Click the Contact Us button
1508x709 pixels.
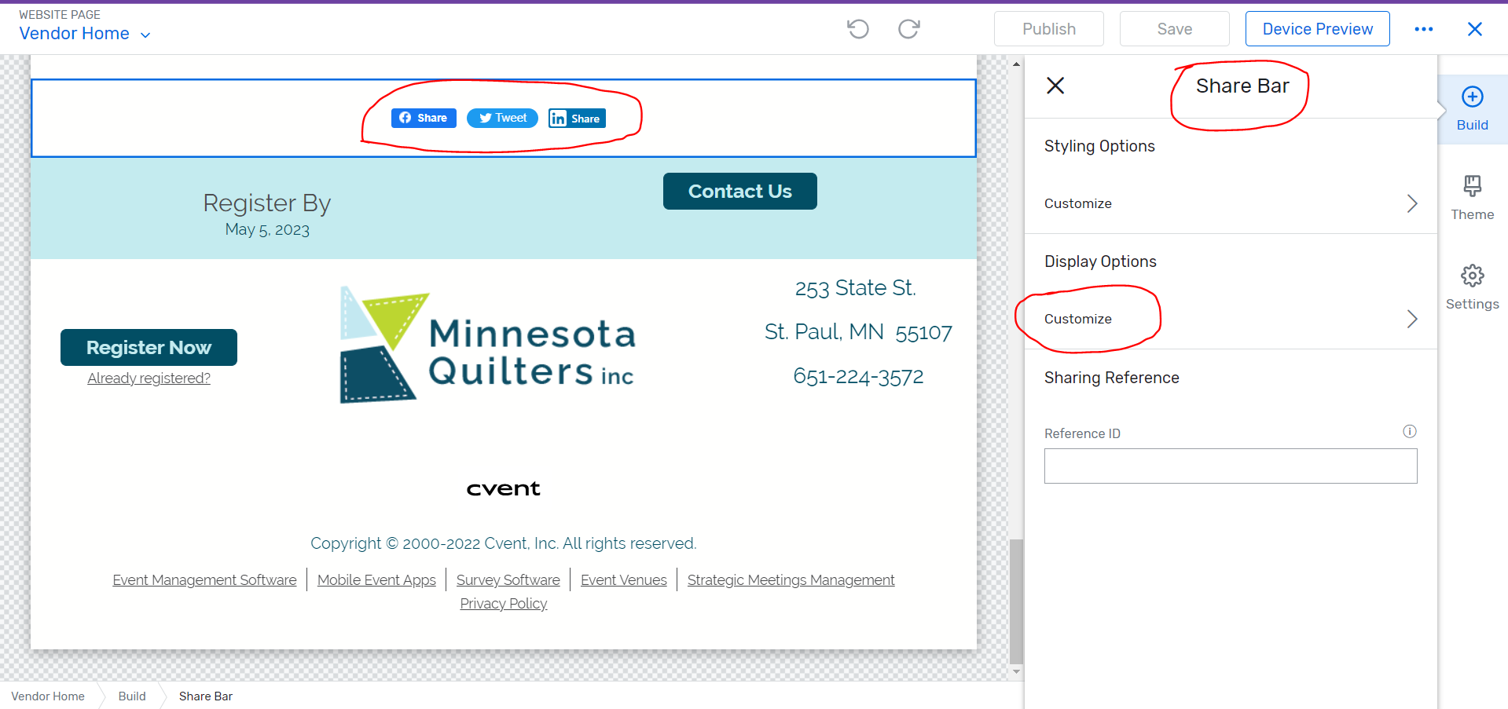[740, 192]
